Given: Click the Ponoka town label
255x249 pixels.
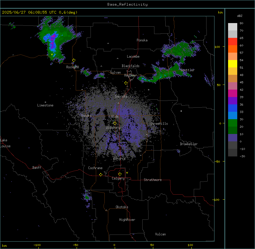Looking at the screenshot, I should [142, 40].
